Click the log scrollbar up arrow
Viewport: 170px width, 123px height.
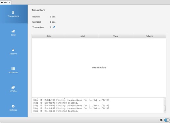point(165,99)
